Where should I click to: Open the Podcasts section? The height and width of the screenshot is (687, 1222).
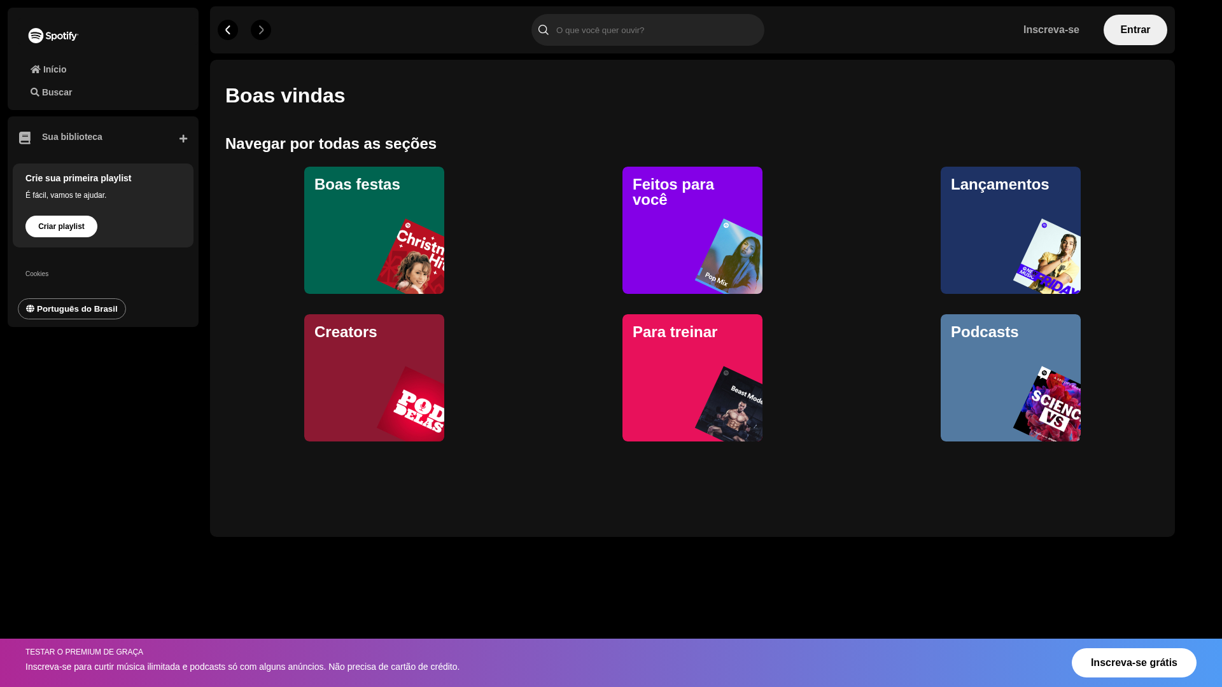(x=1009, y=377)
